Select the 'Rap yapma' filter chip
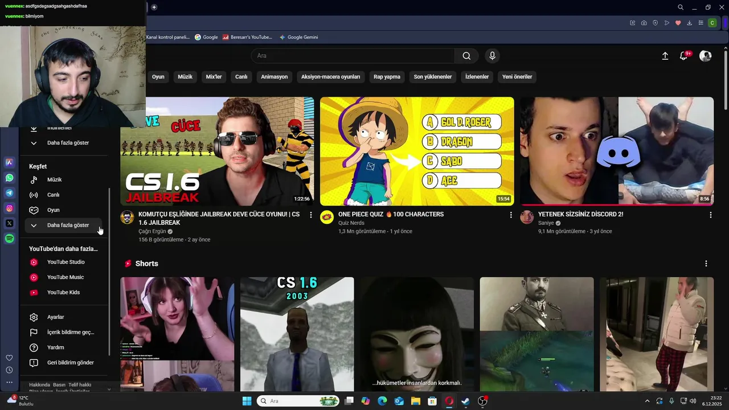Screen dimensions: 729x410 coord(387,77)
